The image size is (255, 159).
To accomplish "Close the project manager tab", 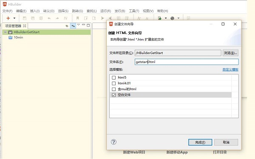I will coord(25,26).
